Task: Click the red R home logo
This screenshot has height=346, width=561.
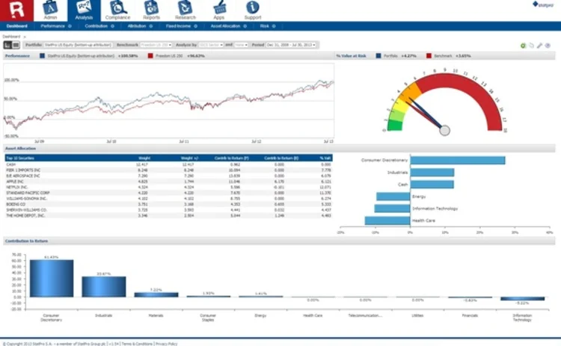Action: 16,10
